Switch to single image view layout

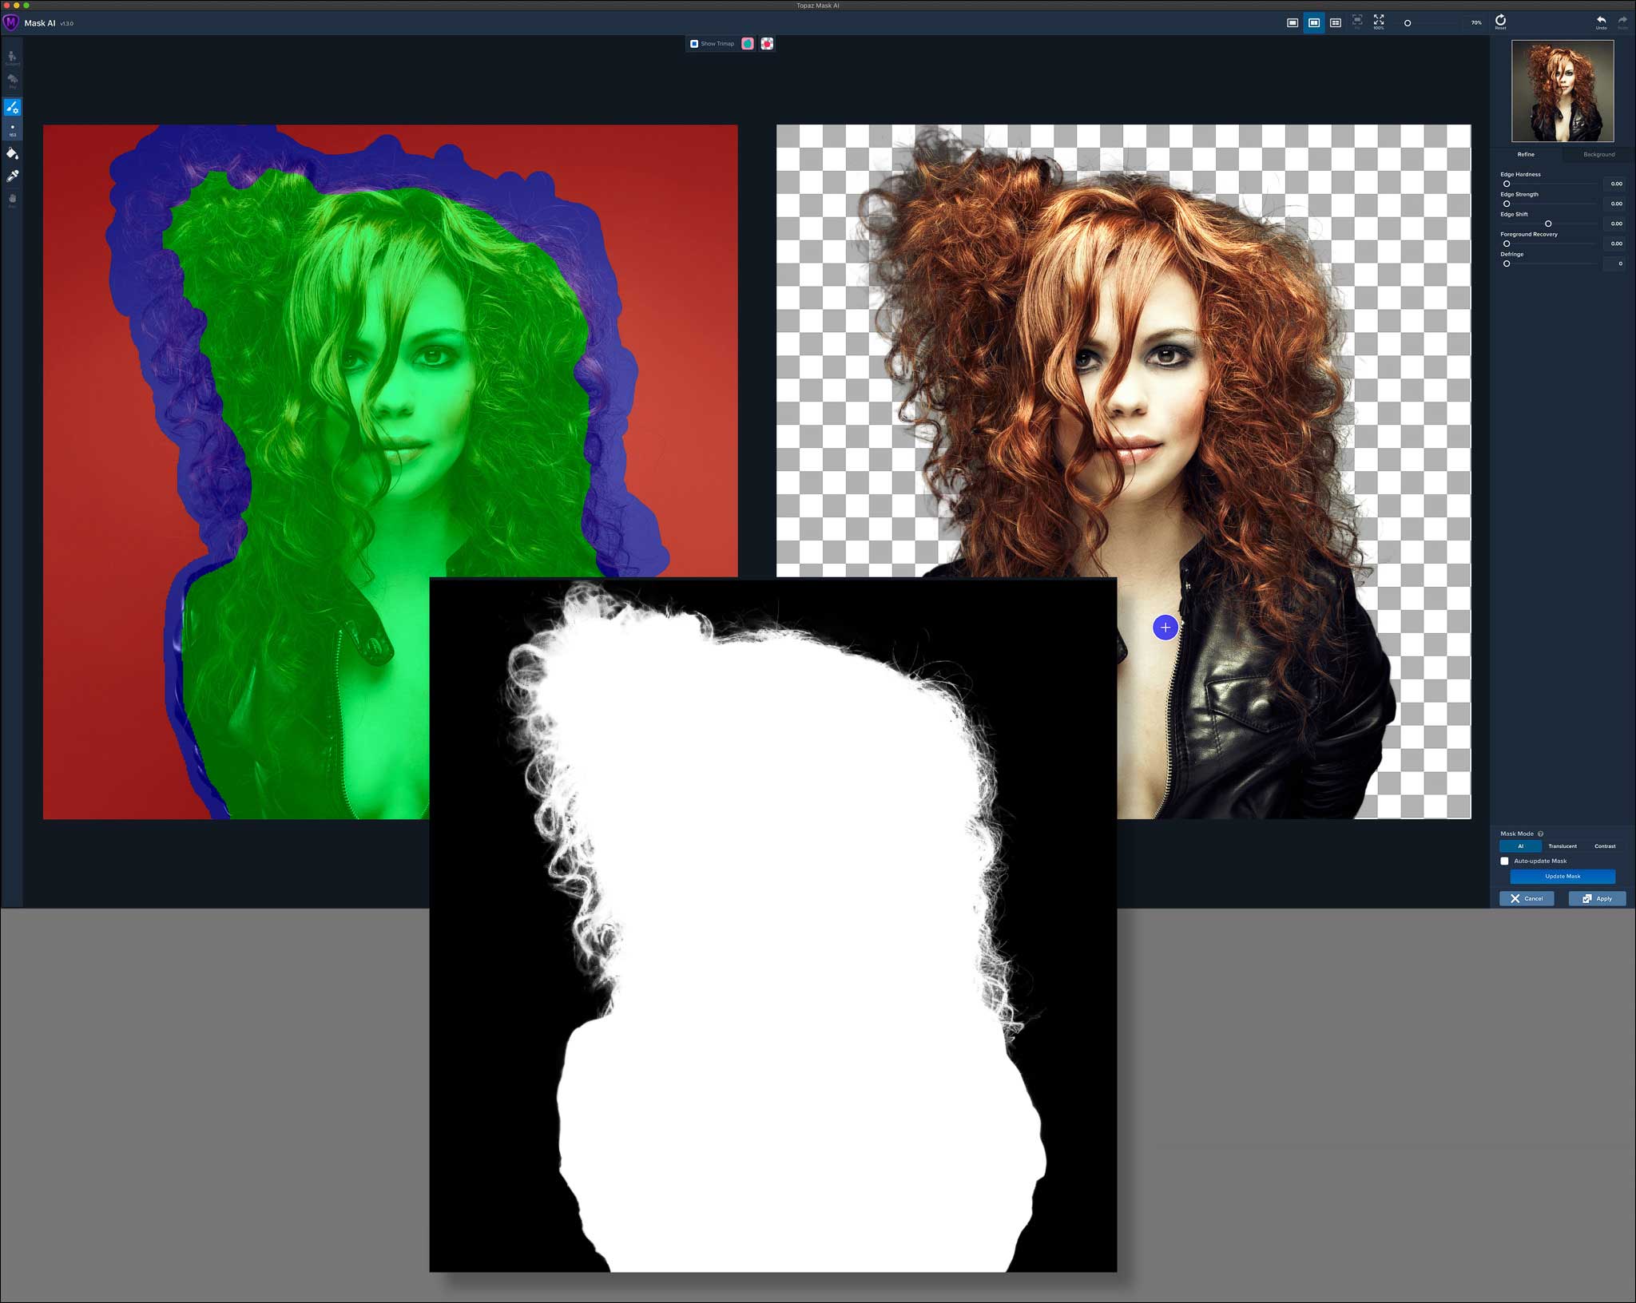[1293, 22]
